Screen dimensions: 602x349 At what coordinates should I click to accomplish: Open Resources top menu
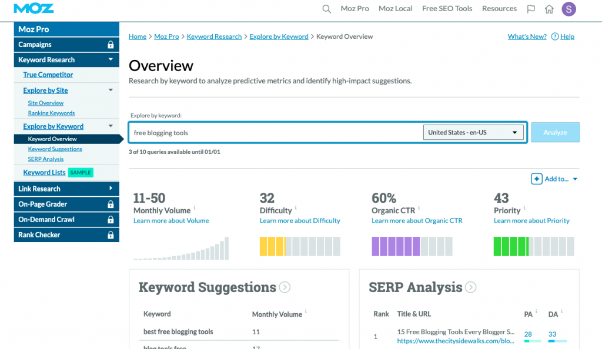499,8
